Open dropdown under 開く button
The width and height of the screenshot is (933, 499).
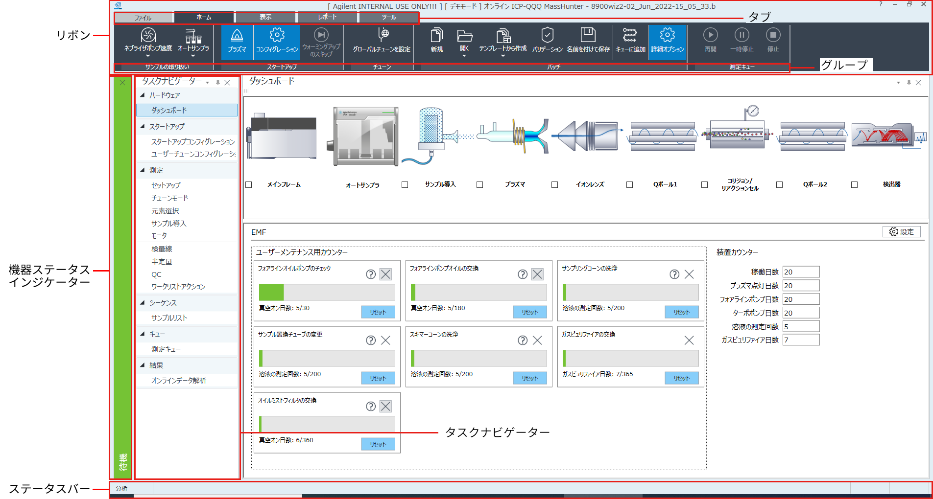point(464,56)
